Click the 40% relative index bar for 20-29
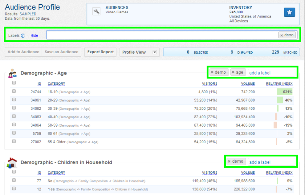The image size is (305, 195). coord(280,100)
